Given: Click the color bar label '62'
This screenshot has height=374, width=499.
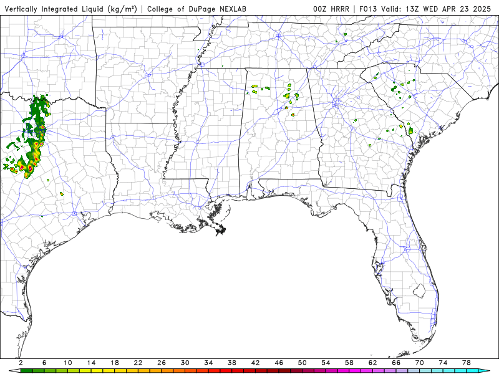Looking at the screenshot, I should tap(373, 363).
